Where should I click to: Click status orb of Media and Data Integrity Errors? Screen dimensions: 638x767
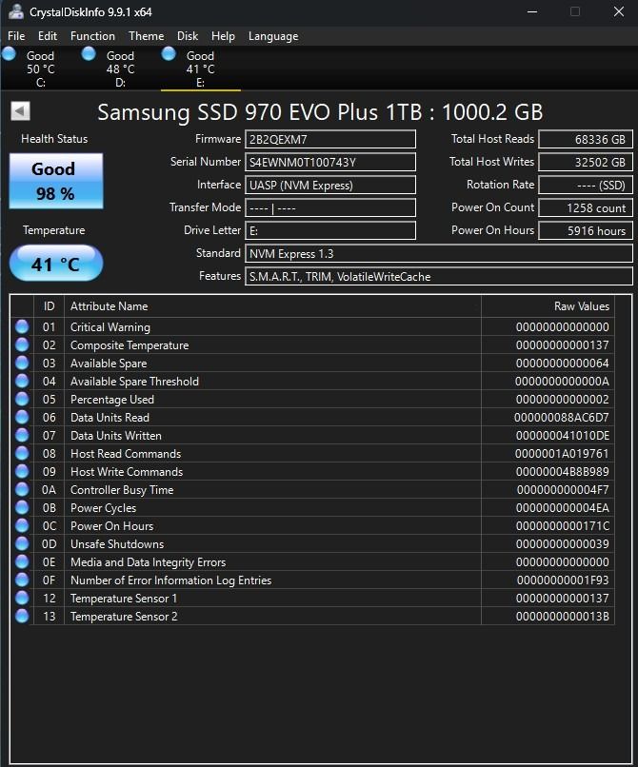[22, 561]
